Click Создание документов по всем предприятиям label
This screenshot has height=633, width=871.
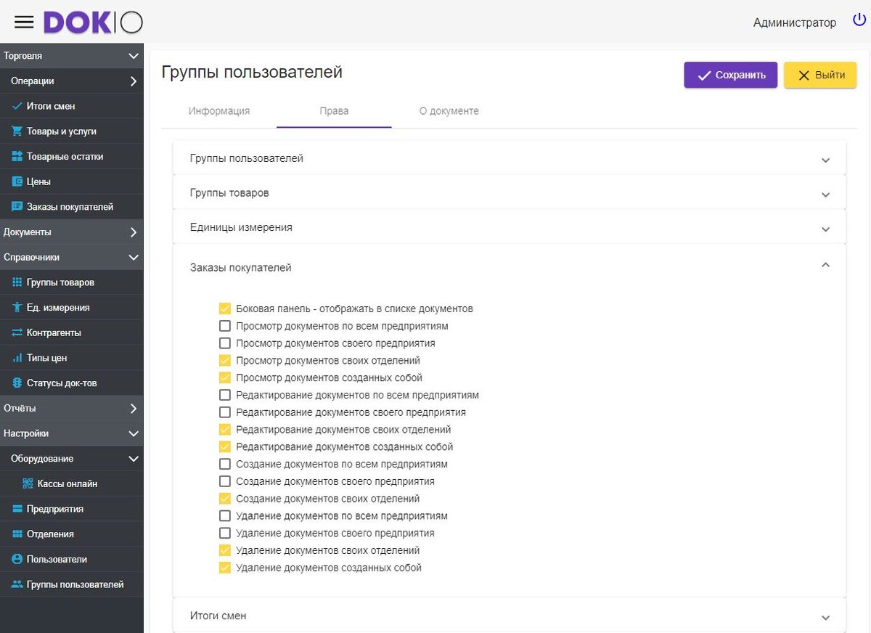(x=342, y=464)
